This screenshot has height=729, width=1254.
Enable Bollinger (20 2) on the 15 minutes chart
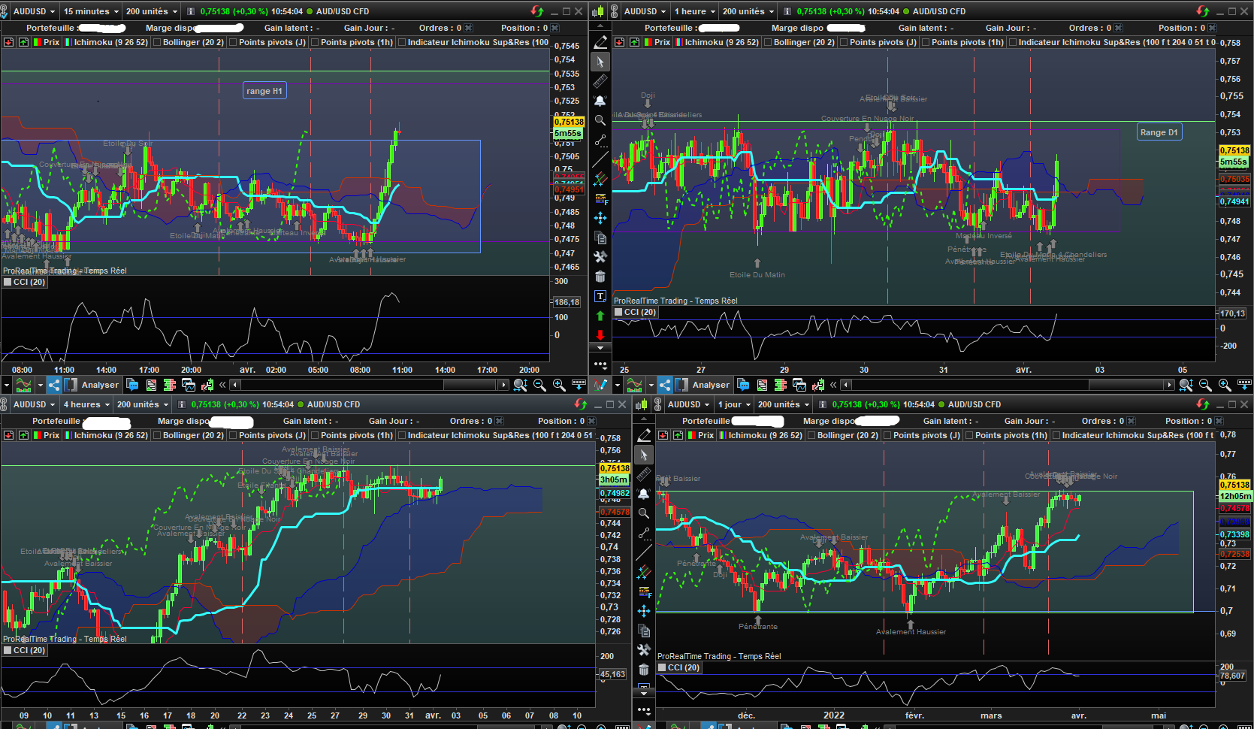(x=158, y=42)
